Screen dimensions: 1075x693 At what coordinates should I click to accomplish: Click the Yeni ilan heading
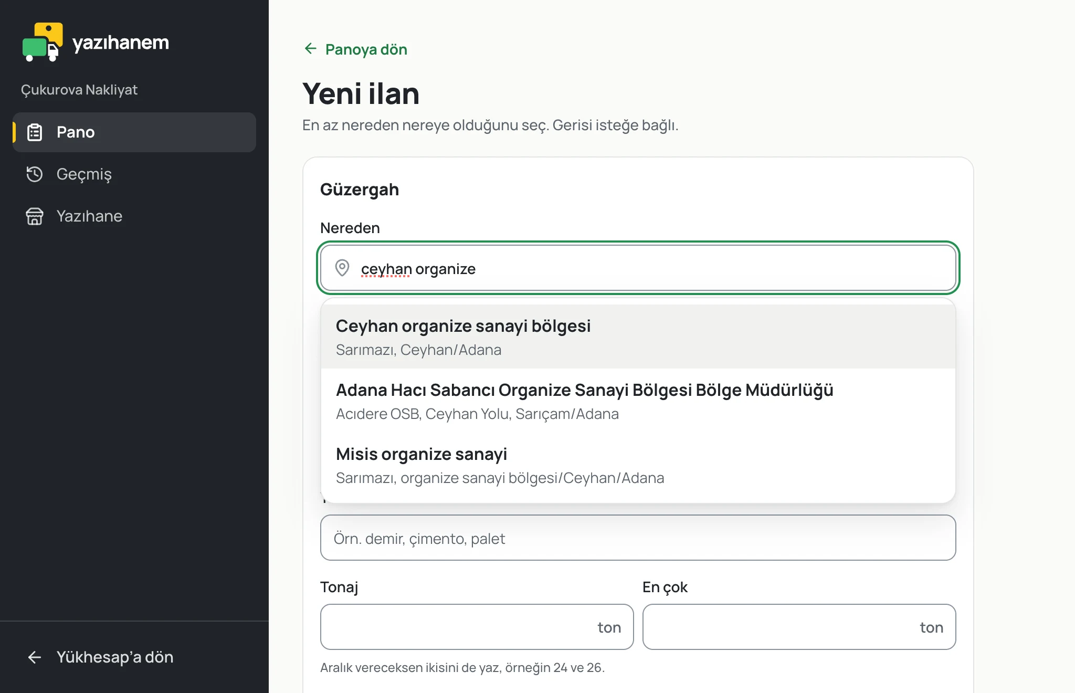[x=361, y=94]
